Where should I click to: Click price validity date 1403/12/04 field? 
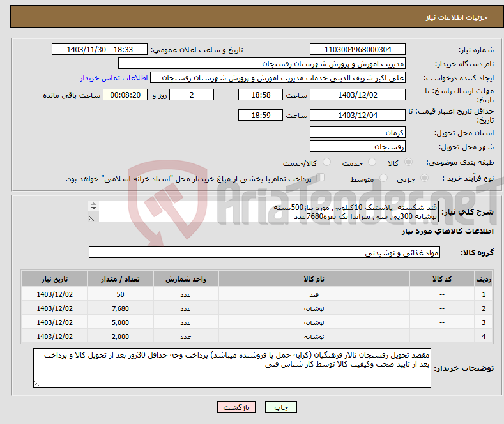point(358,115)
